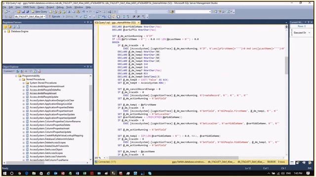316x177 pixels.
Task: Close the SQLQuery1.sql tab
Action: 138,23
